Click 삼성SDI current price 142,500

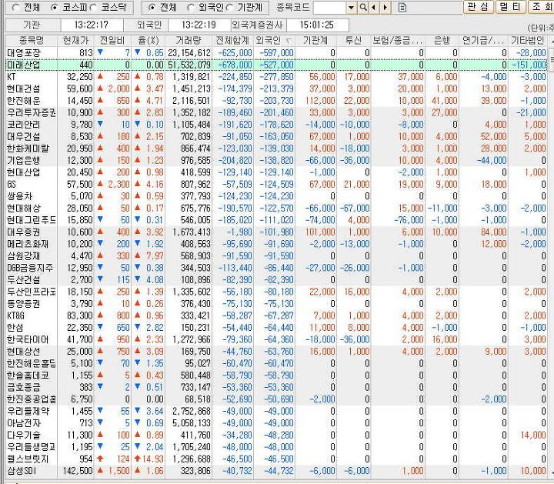pyautogui.click(x=78, y=471)
